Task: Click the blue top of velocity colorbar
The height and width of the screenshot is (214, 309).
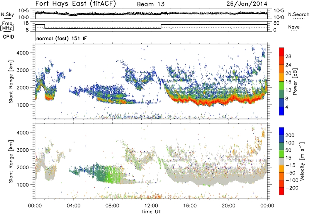Action: pyautogui.click(x=282, y=131)
